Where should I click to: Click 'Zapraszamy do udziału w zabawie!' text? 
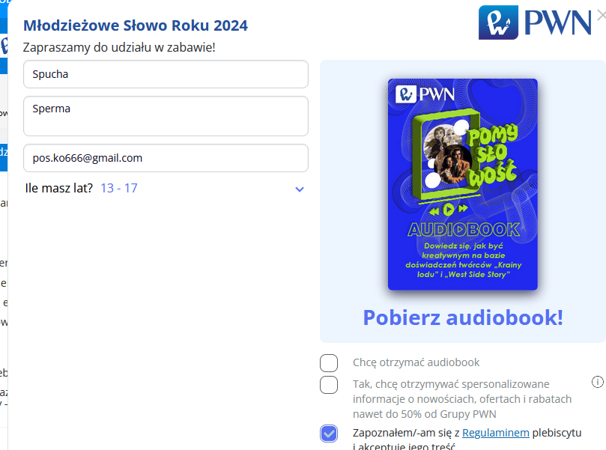pyautogui.click(x=119, y=47)
